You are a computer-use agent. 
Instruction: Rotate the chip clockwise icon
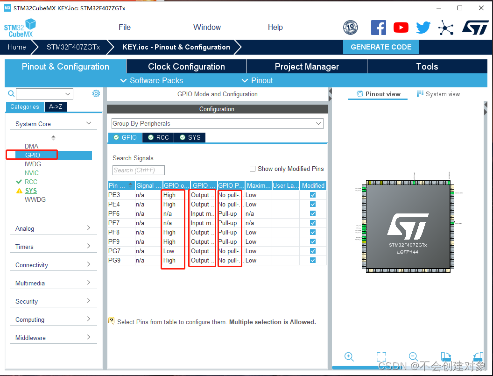pyautogui.click(x=446, y=356)
